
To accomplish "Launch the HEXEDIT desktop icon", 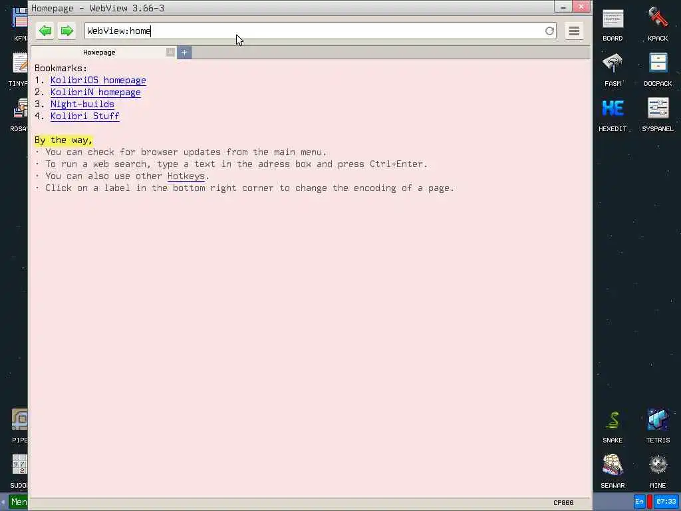I will pos(613,116).
